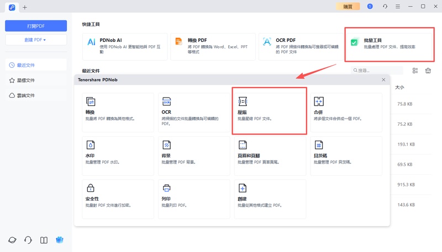Screen dimensions: 442x252
Task: Close the Tenorshare PDNob batch dialog
Action: (x=383, y=80)
